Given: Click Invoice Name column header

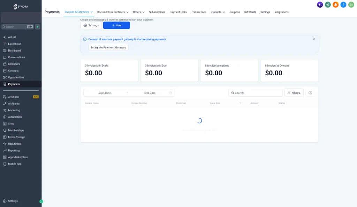Looking at the screenshot, I should pyautogui.click(x=92, y=103).
